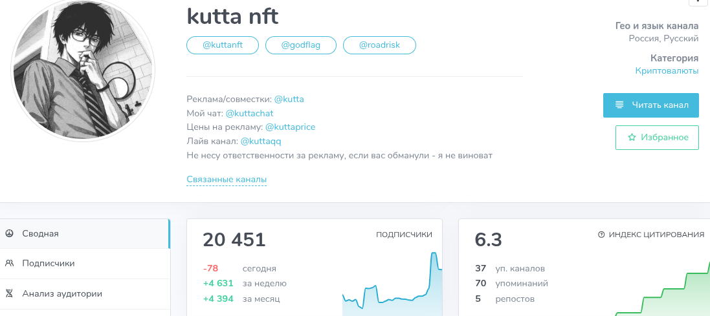Select the @roadrisk tag pill
The image size is (710, 316).
tap(379, 45)
